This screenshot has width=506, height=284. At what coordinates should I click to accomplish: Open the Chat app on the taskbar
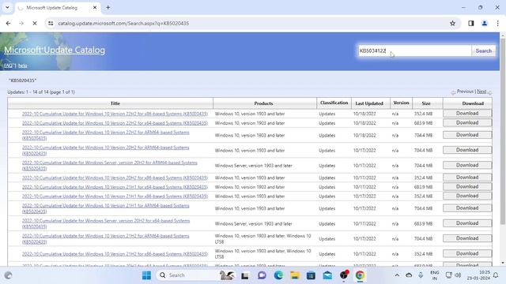tap(262, 275)
